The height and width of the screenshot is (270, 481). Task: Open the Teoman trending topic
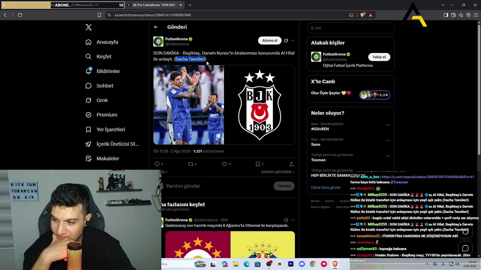pos(318,160)
